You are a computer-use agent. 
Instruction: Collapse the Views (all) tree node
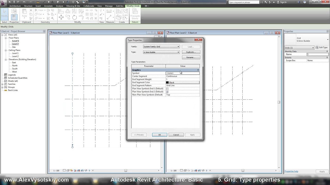[2, 35]
